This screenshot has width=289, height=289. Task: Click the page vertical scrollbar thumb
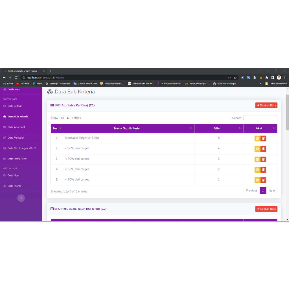pyautogui.click(x=287, y=112)
